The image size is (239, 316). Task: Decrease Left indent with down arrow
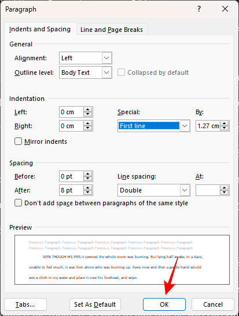pos(88,114)
